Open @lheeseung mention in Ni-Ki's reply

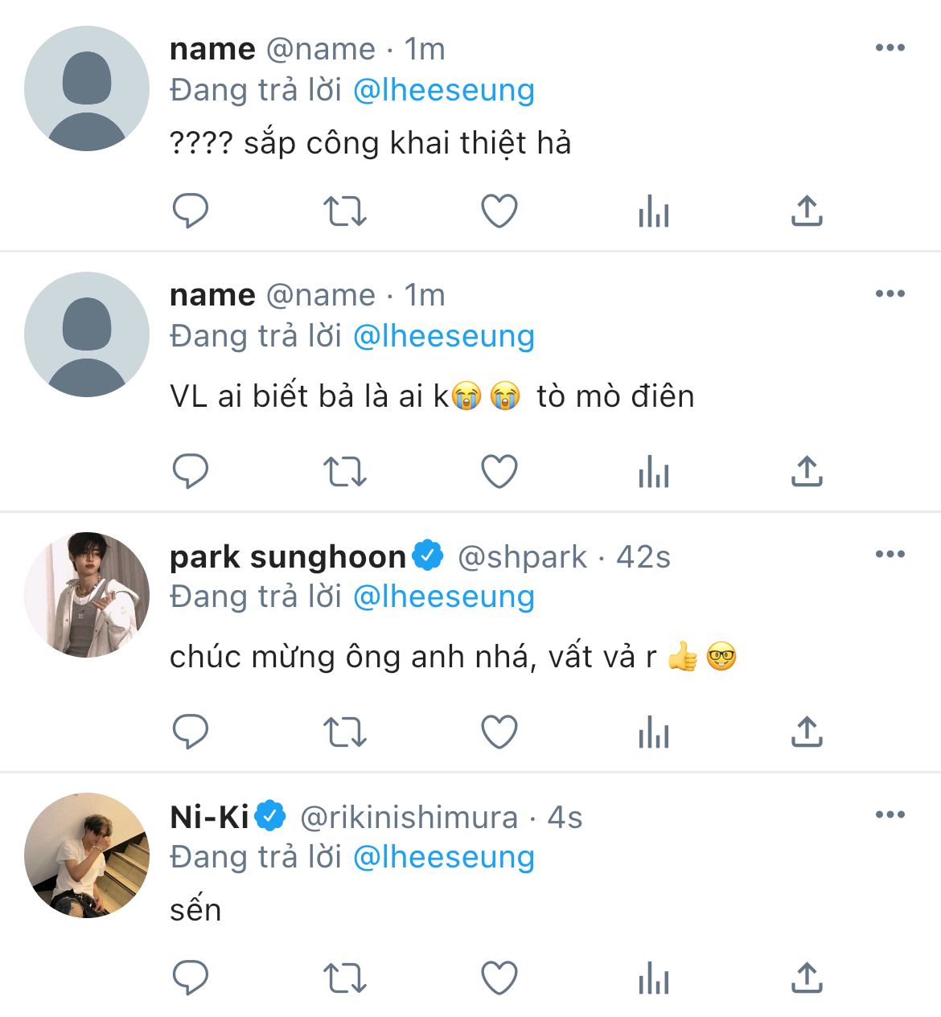(444, 857)
